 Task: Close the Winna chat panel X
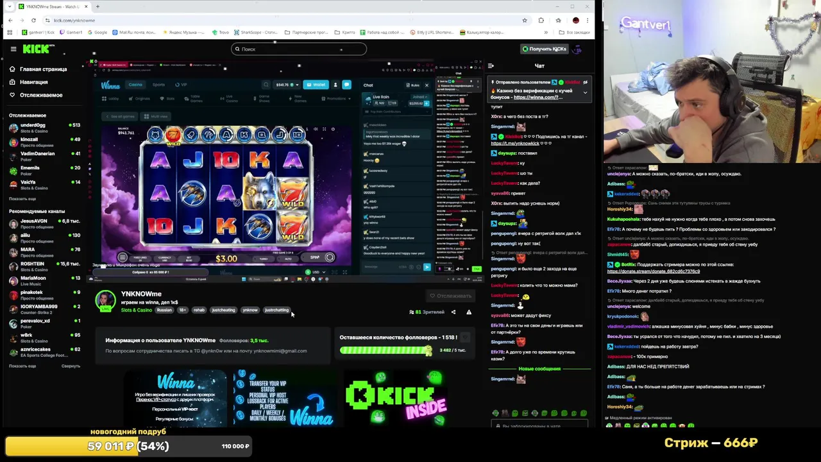tap(427, 85)
